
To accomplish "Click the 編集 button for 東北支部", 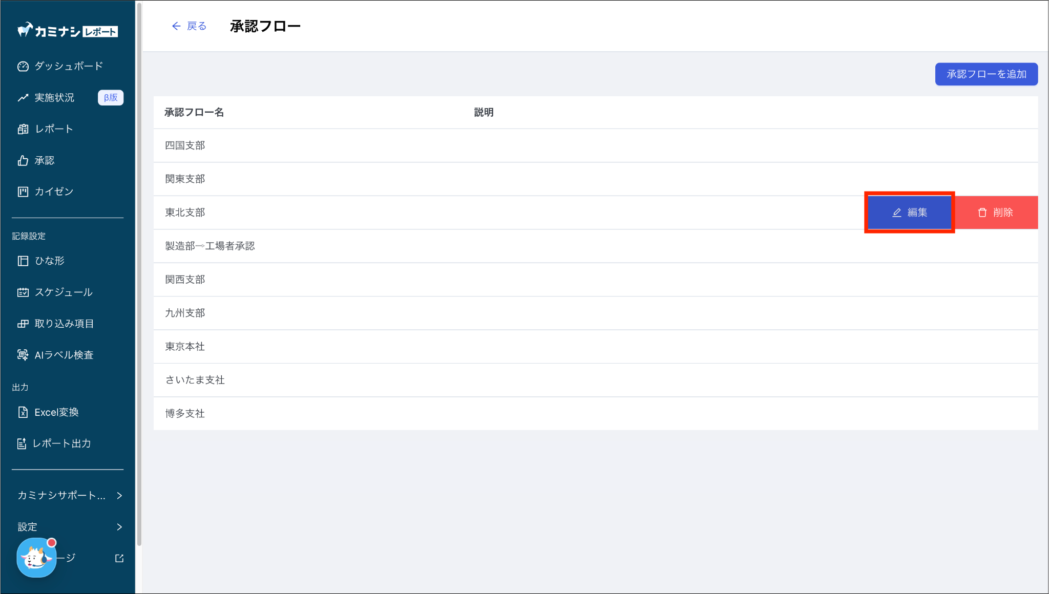I will pos(910,213).
